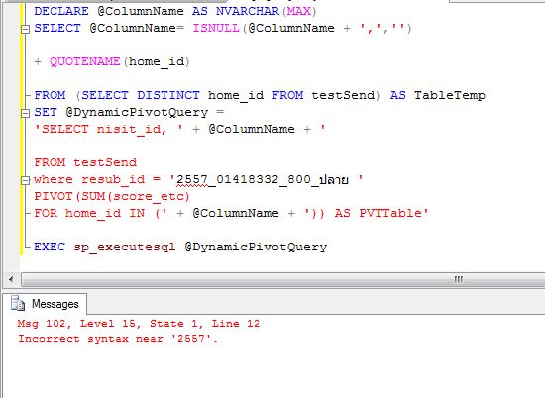Collapse the SELECT @ColumnName code block
Image resolution: width=545 pixels, height=398 pixels.
[x=25, y=29]
